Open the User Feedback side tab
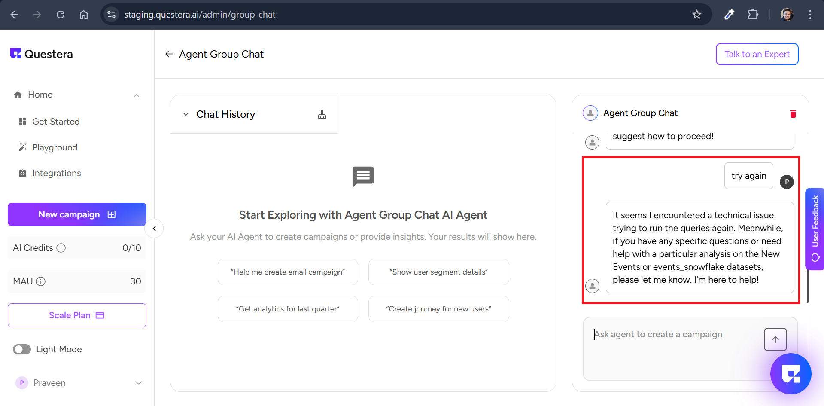 point(815,229)
